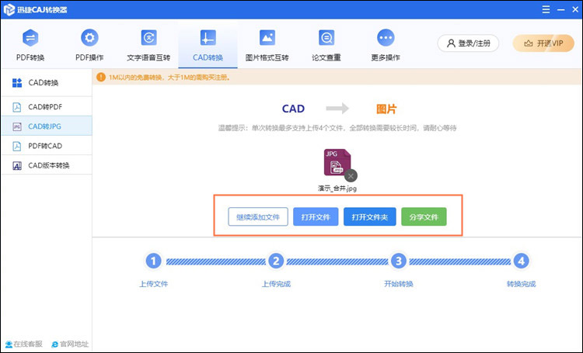Click the PDF转换 icon in the toolbar

[30, 37]
